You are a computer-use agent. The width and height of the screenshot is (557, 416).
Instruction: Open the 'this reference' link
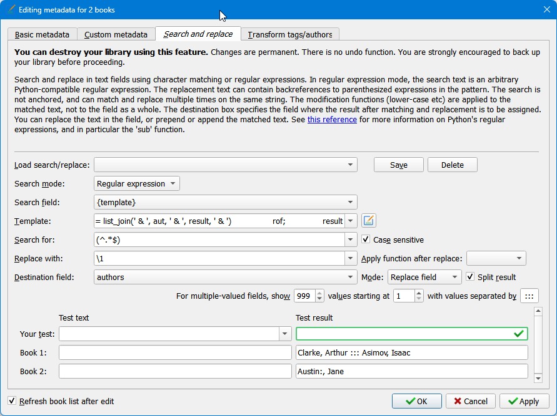click(x=332, y=120)
